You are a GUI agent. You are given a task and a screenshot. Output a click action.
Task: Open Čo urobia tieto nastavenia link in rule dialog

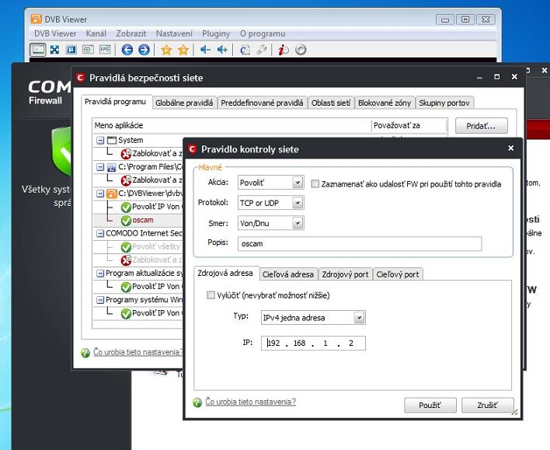250,402
